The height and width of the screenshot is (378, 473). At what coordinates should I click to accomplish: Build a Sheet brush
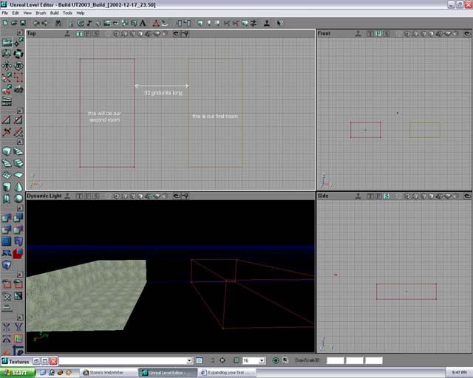18,175
